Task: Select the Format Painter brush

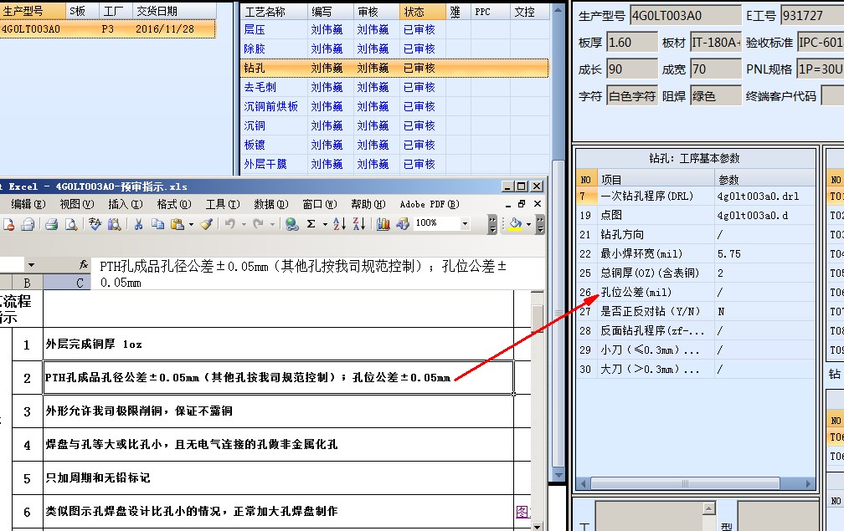Action: 206,224
